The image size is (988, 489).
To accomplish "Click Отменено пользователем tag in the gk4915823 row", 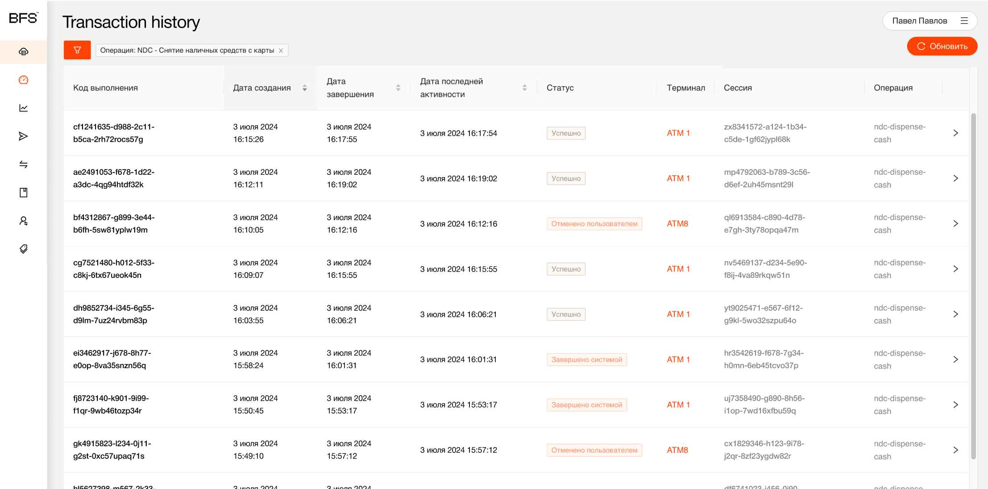I will (594, 450).
